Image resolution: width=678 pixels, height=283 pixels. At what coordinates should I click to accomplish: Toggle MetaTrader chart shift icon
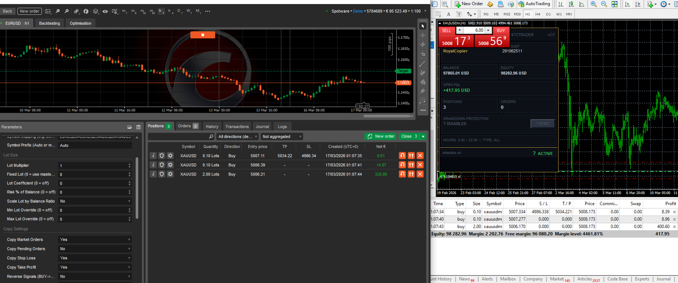(638, 4)
